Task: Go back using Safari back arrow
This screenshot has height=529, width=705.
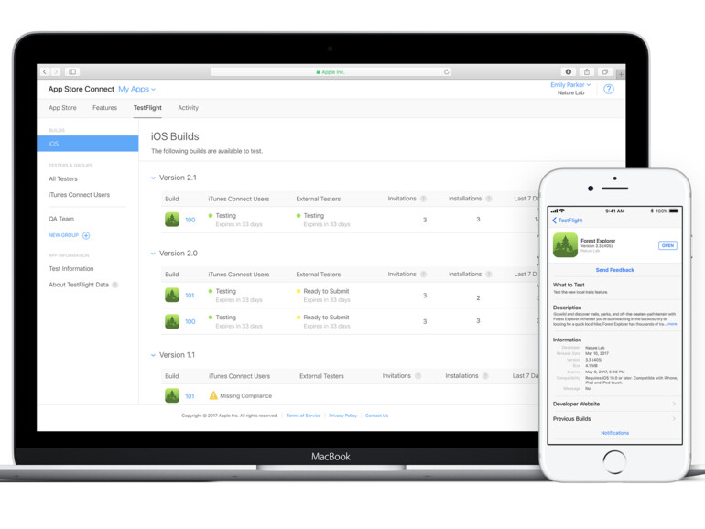Action: pos(45,72)
